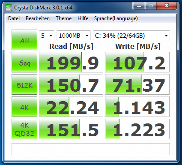Click the 4K QD32 write result 1.223
Screen dimensions: 182x165
137,129
